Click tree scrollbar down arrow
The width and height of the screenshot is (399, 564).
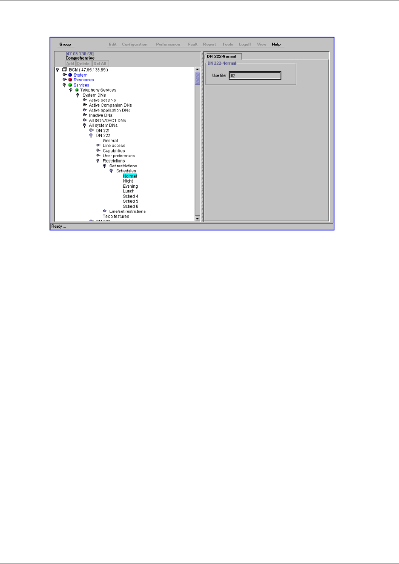tap(197, 218)
